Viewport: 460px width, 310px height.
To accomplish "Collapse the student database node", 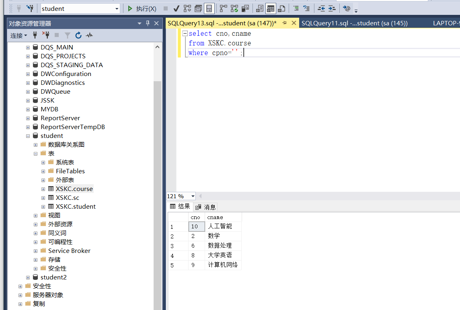I will (28, 136).
